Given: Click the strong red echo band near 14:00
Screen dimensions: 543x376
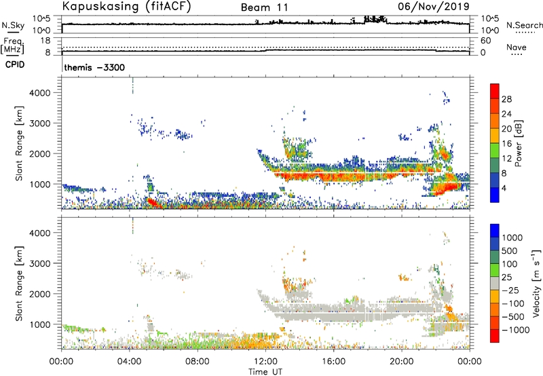Looking at the screenshot, I should (298, 176).
